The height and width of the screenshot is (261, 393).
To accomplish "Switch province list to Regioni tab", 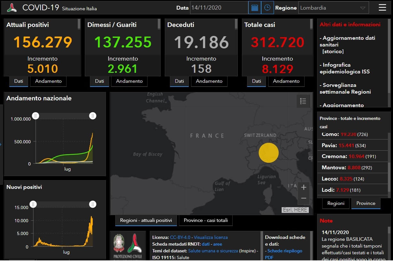I will point(336,203).
